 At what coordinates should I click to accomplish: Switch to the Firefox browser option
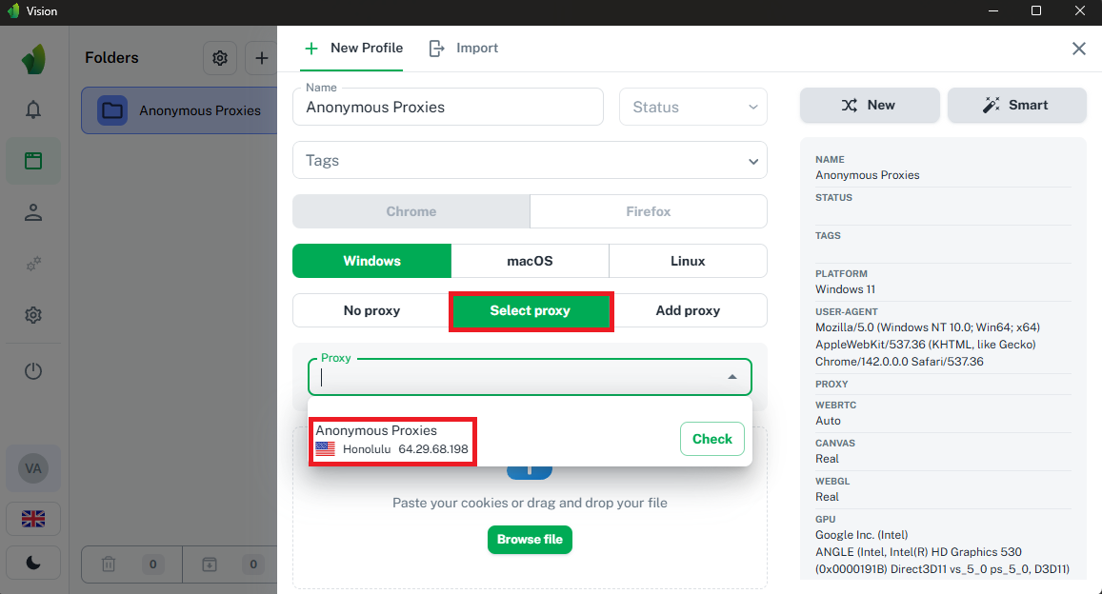coord(648,210)
